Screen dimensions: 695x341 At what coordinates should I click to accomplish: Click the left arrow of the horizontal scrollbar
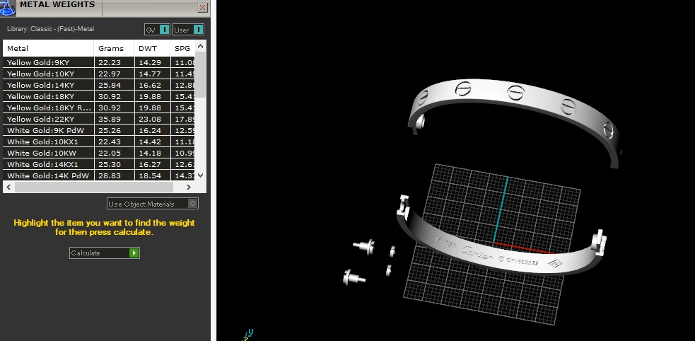coord(8,187)
